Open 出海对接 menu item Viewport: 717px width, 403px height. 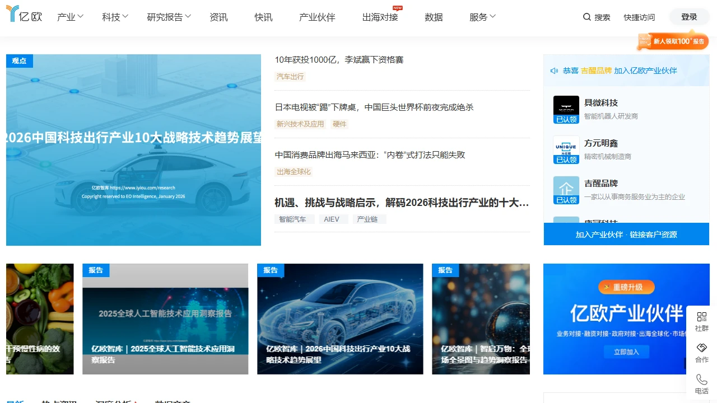(x=380, y=17)
